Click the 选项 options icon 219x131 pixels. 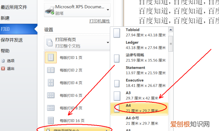(3, 61)
